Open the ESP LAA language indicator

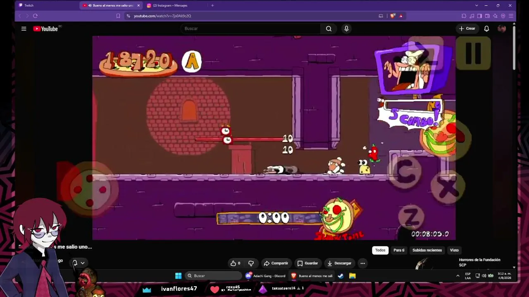click(468, 276)
